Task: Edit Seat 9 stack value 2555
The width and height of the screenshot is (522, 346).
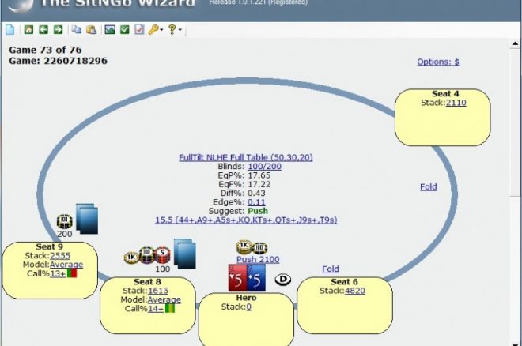Action: click(60, 256)
